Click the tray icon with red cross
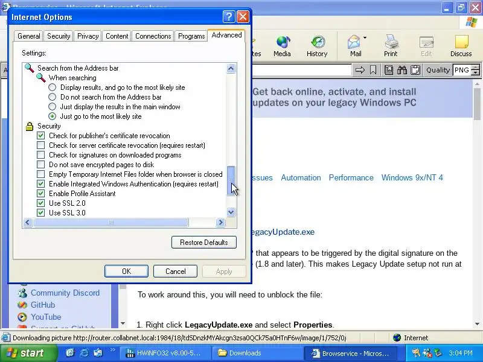The height and width of the screenshot is (362, 483). pyautogui.click(x=427, y=353)
